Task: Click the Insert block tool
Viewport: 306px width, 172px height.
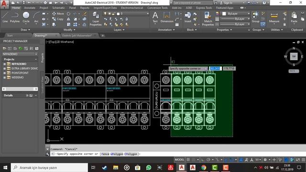Action: coord(188,17)
